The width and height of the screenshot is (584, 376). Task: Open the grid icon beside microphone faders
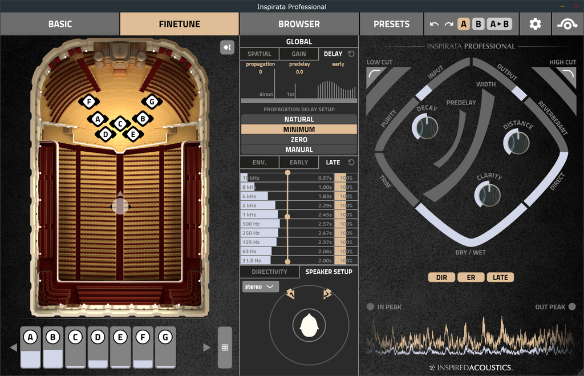pos(225,347)
